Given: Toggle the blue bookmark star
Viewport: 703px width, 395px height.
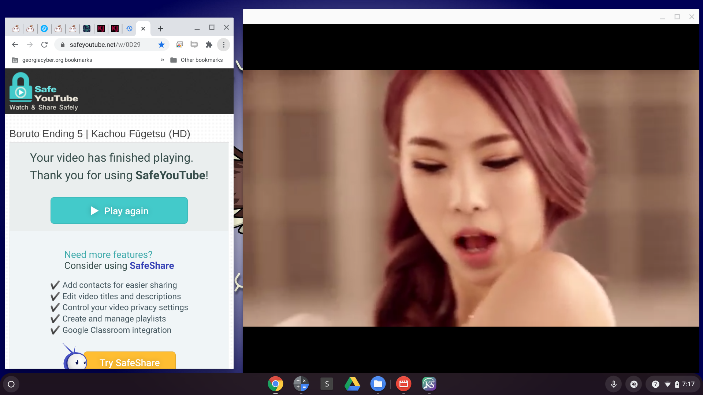Looking at the screenshot, I should tap(161, 45).
